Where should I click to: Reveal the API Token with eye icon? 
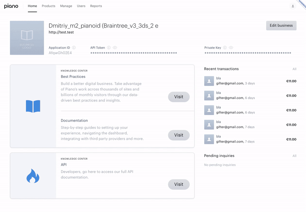pos(115,47)
